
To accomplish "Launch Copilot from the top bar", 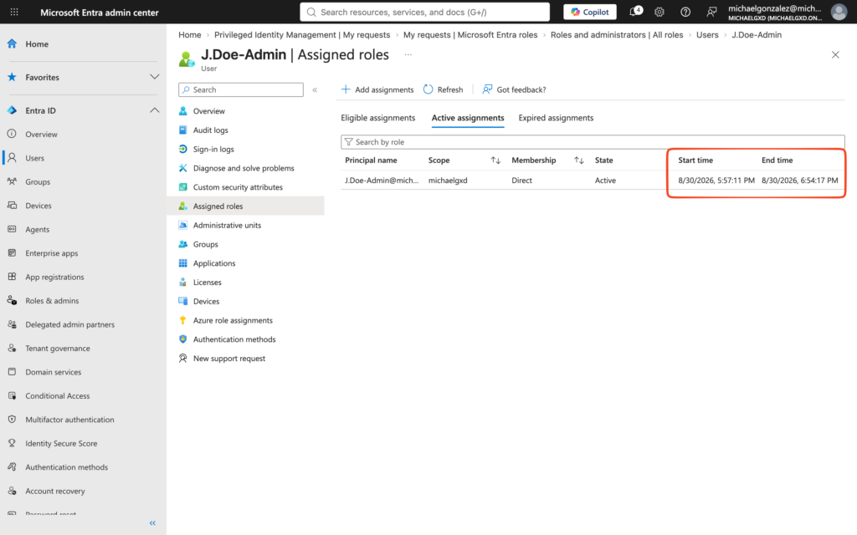I will 590,12.
